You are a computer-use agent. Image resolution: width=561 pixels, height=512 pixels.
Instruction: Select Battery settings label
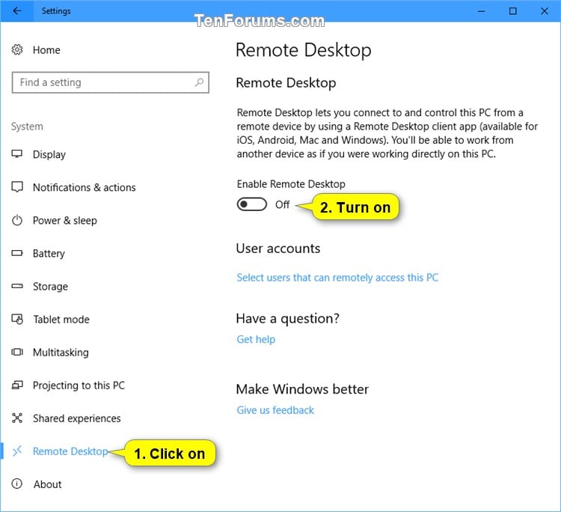[49, 254]
